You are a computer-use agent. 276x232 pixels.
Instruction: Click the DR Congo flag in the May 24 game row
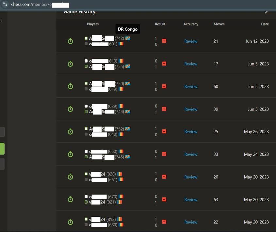pyautogui.click(x=127, y=157)
